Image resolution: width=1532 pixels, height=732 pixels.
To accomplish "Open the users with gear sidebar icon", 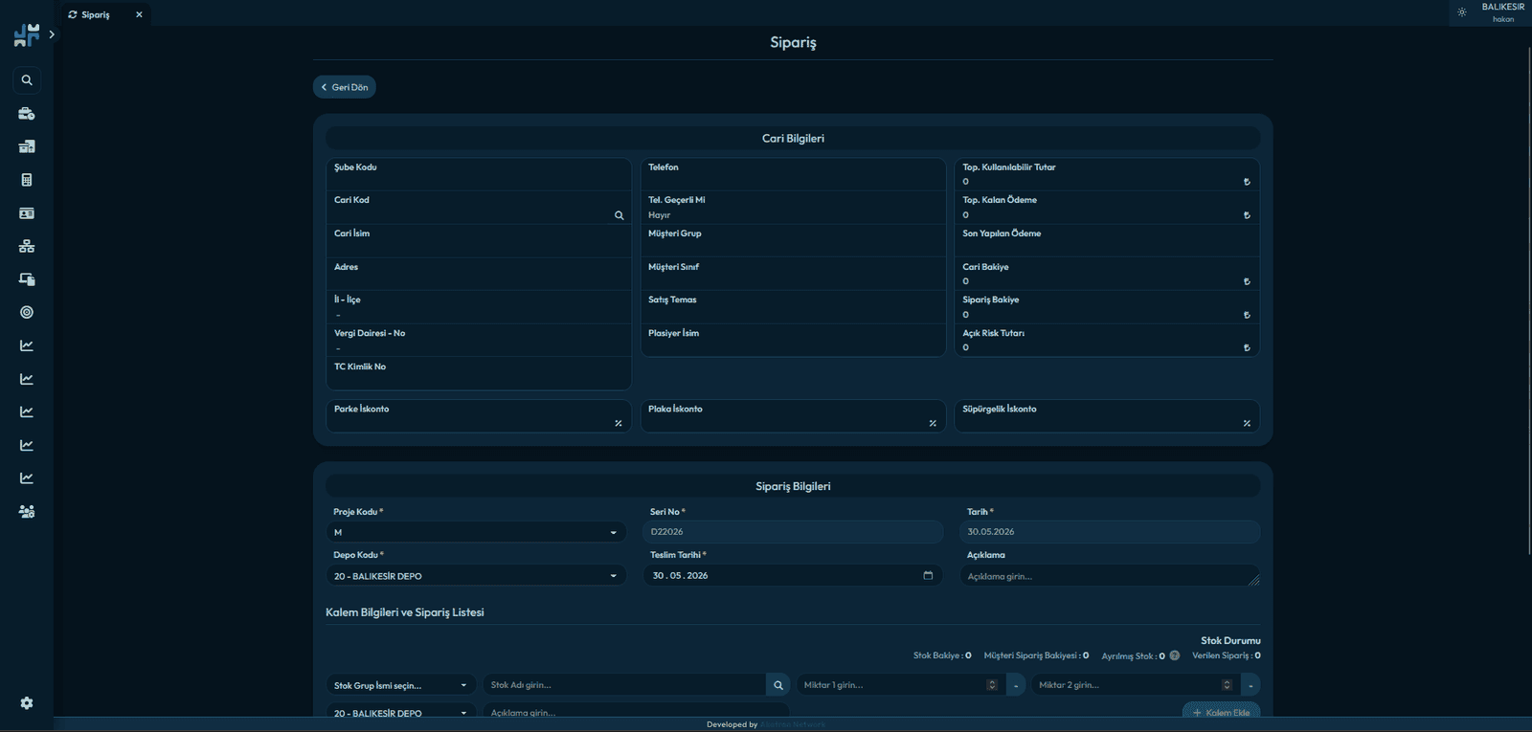I will point(27,512).
